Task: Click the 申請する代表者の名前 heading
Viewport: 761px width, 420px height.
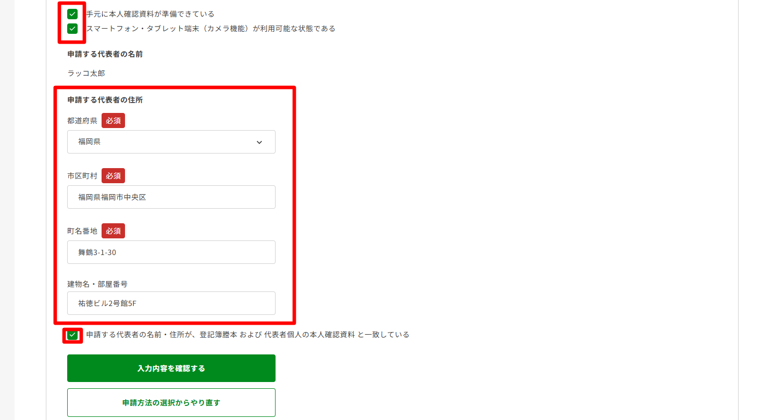Action: [105, 54]
